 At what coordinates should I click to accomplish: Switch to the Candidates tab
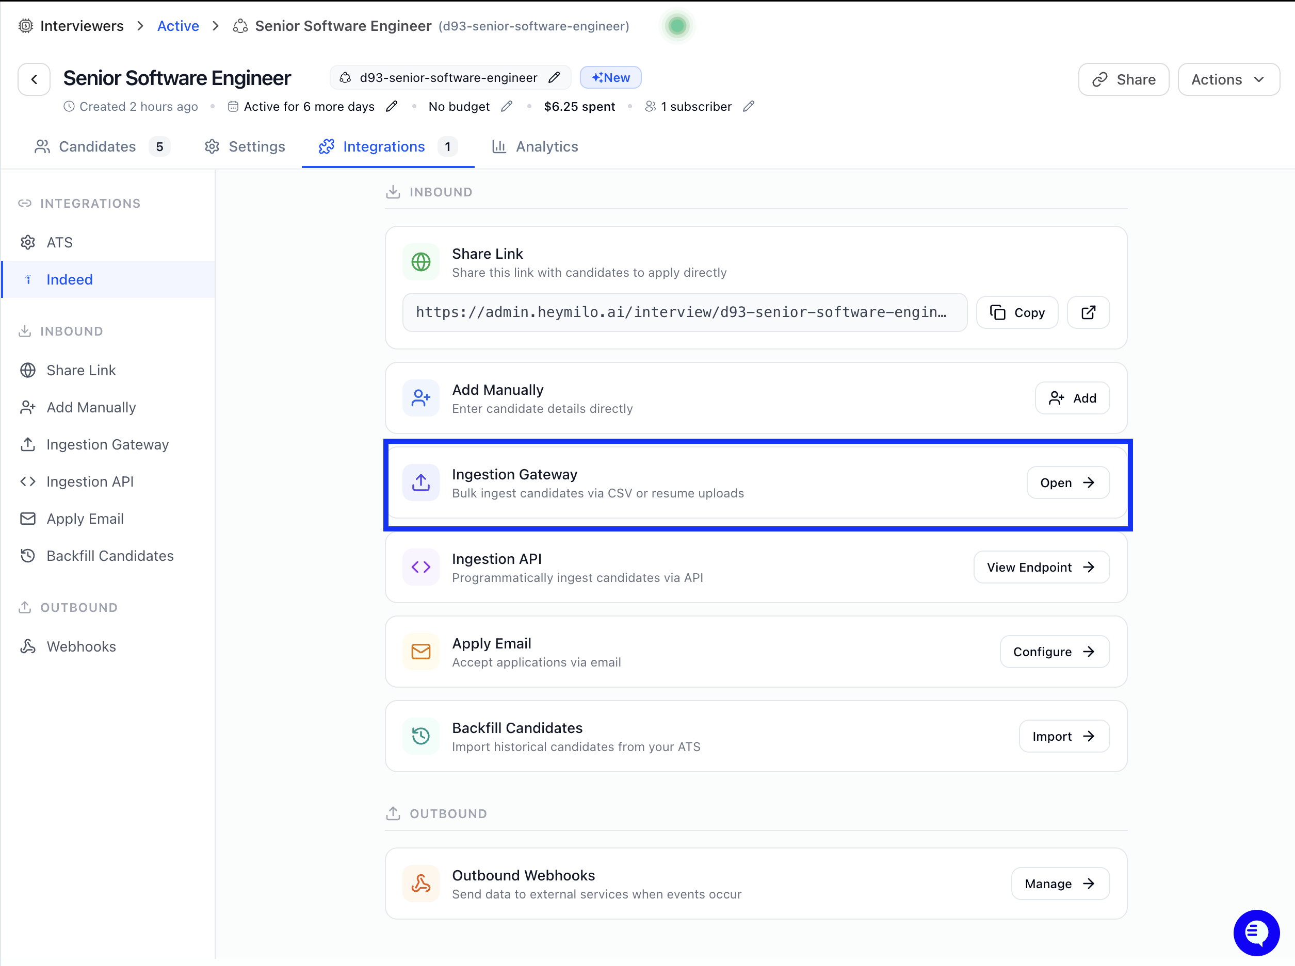coord(97,147)
